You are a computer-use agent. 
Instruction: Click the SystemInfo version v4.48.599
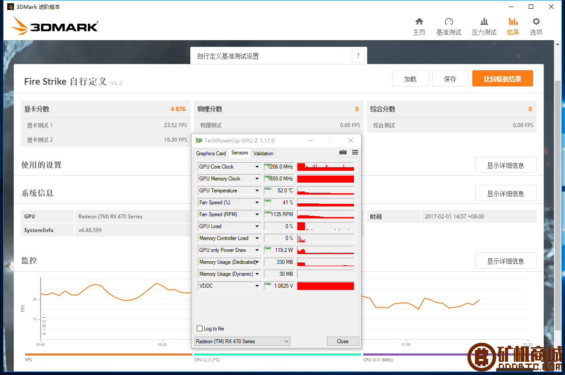90,230
